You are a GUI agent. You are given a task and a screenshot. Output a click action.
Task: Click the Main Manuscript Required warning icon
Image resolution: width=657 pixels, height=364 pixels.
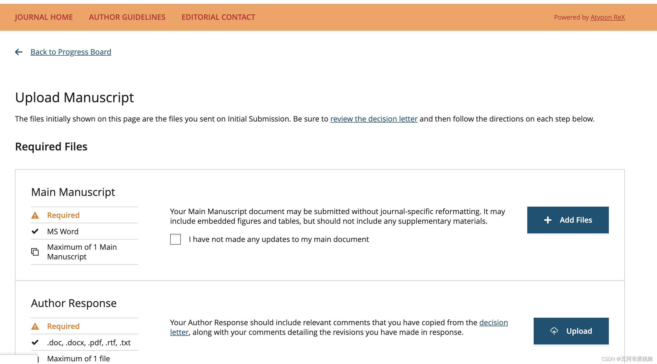(35, 215)
